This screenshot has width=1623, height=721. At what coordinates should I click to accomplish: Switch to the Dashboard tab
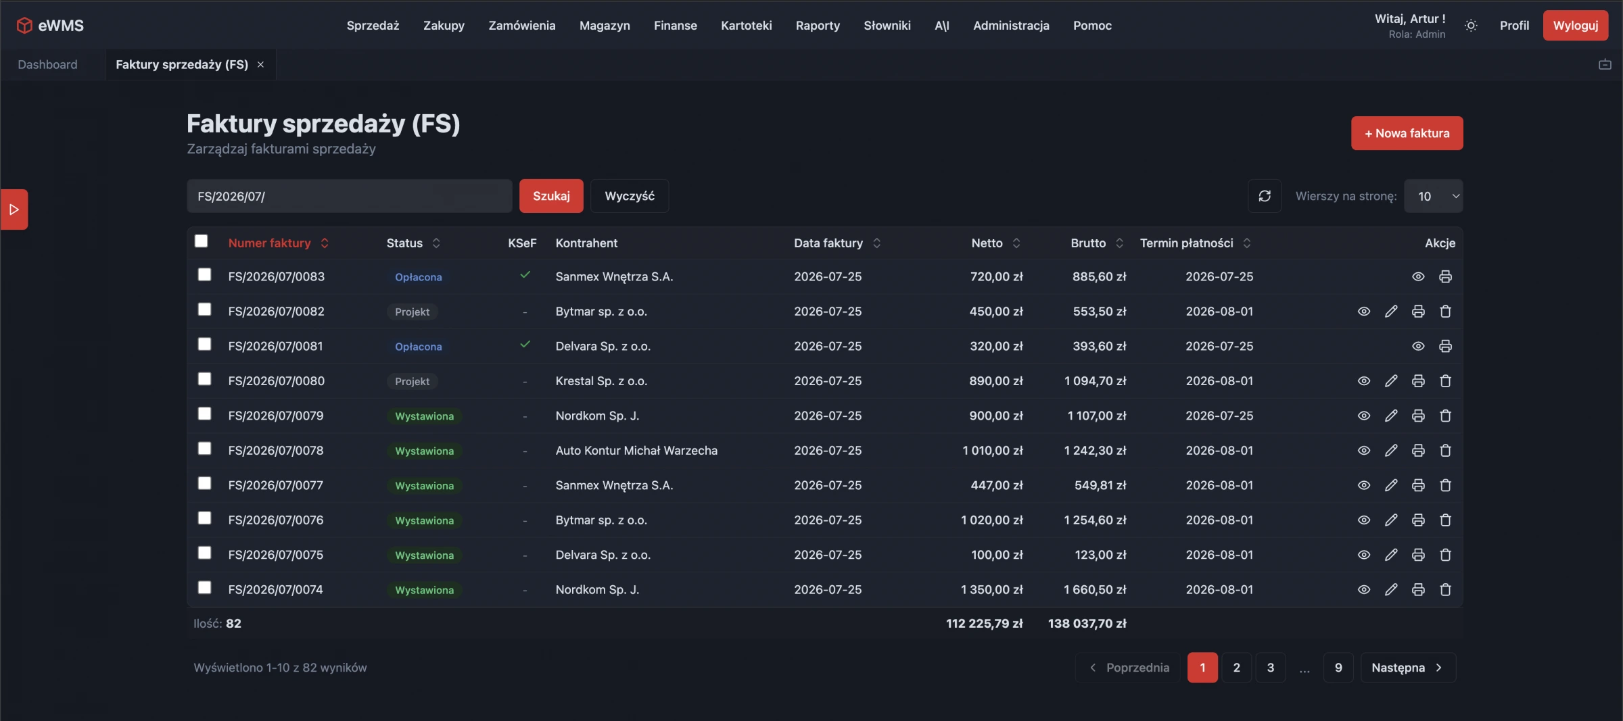coord(48,65)
